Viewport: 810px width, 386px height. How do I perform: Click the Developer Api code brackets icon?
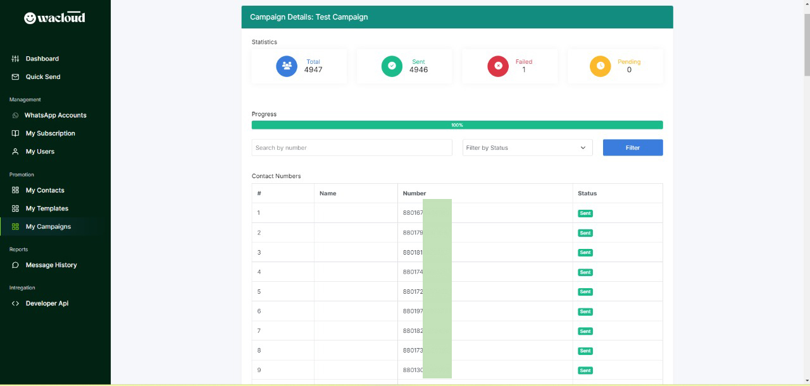[15, 304]
